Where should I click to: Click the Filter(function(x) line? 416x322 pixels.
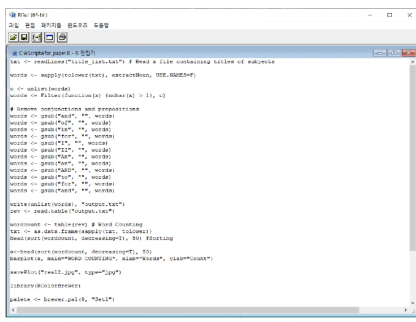pyautogui.click(x=88, y=95)
